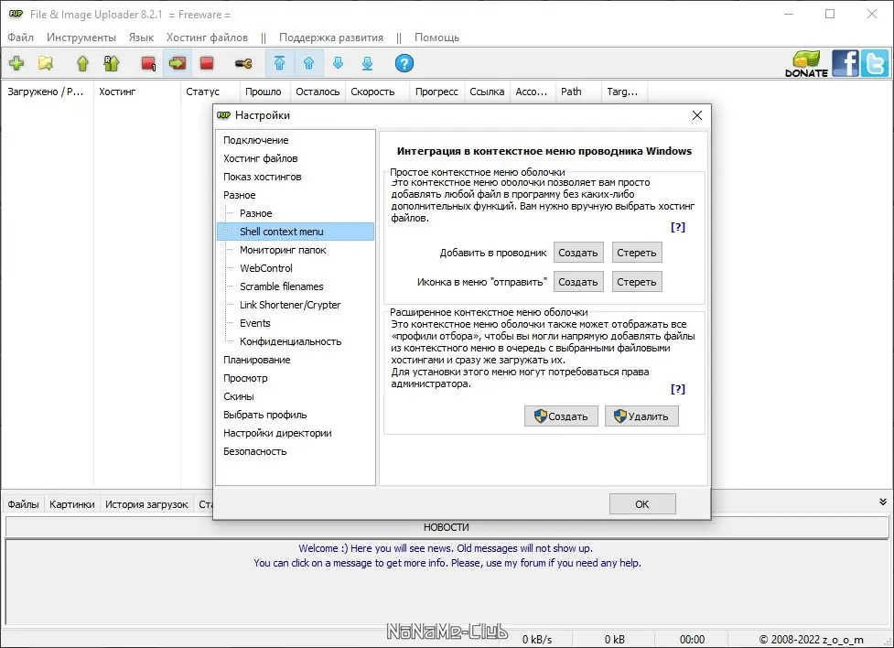Click the Ссылка column header

(487, 92)
